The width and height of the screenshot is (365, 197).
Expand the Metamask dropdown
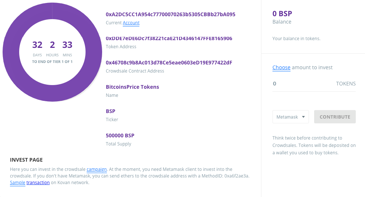[x=291, y=117]
